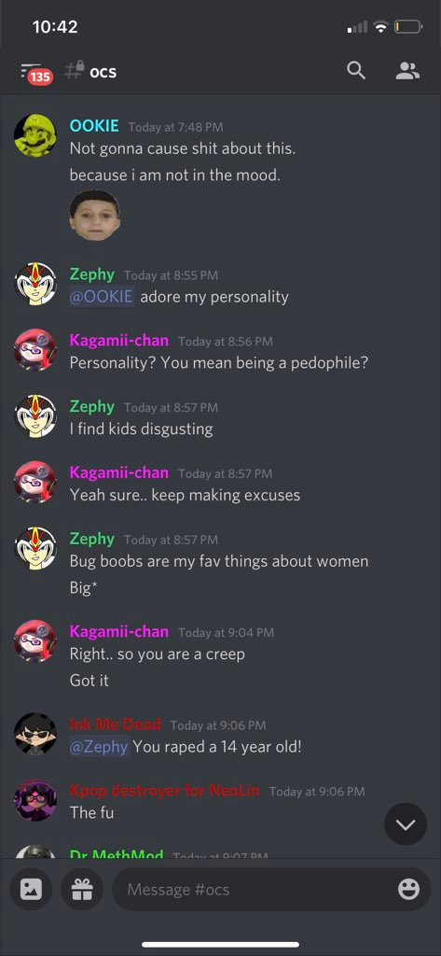441x956 pixels.
Task: Show the member list icon
Action: [x=407, y=71]
